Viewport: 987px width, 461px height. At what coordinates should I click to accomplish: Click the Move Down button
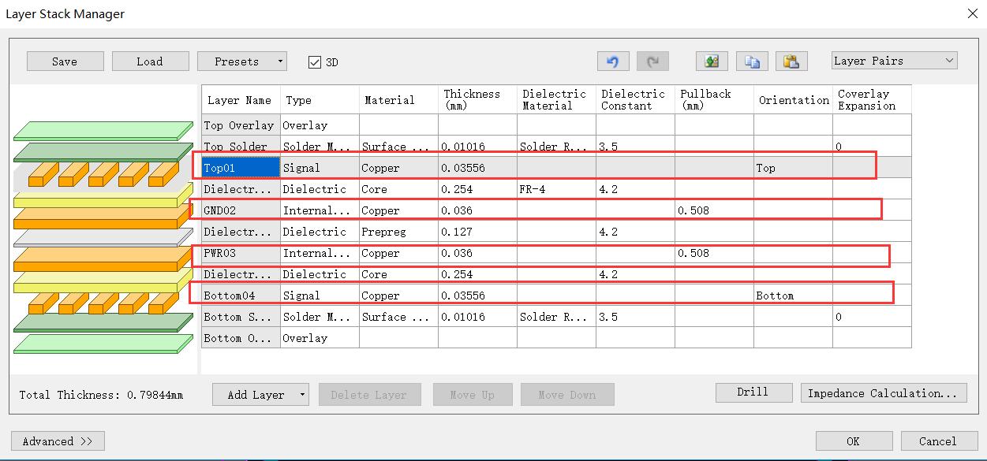(567, 395)
